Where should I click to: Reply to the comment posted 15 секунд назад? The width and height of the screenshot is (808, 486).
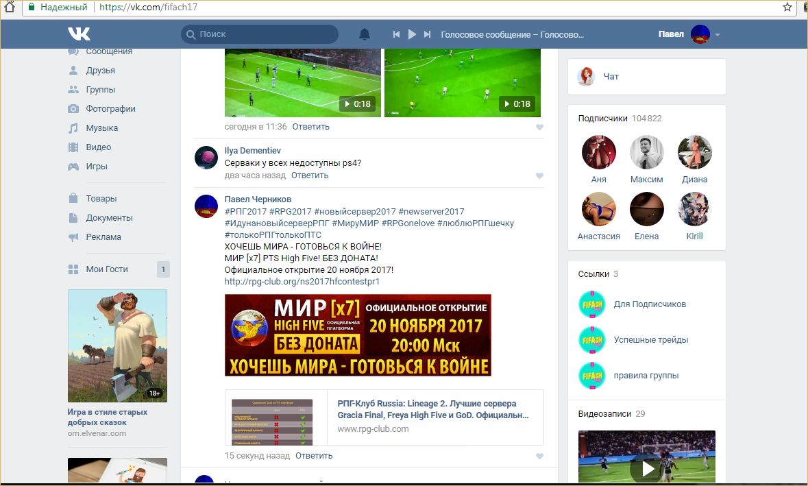click(314, 456)
